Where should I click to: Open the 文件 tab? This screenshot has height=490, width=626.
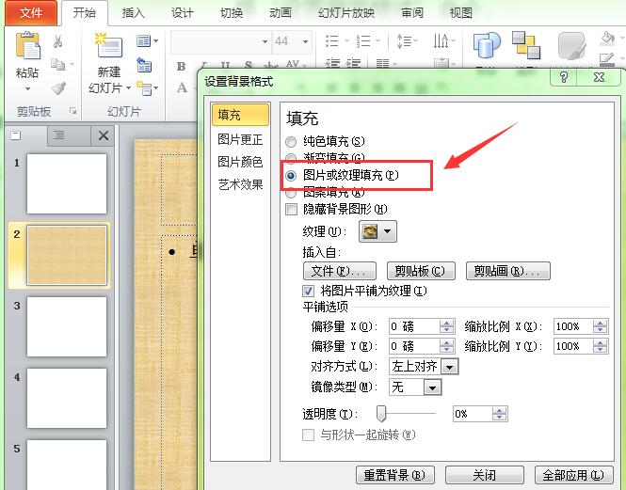click(x=31, y=13)
